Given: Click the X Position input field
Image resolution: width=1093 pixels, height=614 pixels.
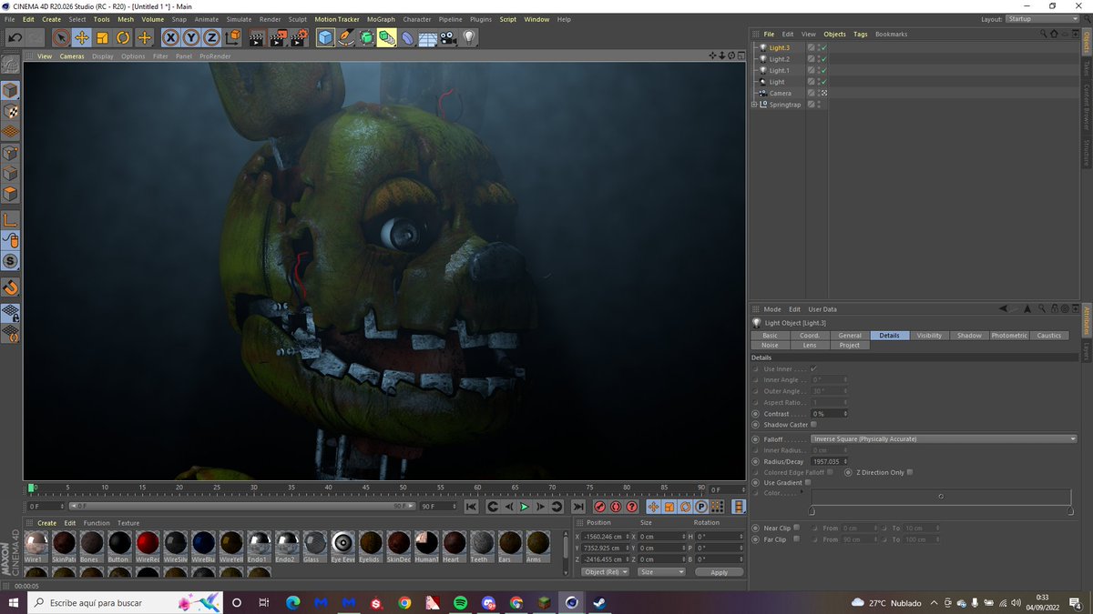Looking at the screenshot, I should click(601, 537).
